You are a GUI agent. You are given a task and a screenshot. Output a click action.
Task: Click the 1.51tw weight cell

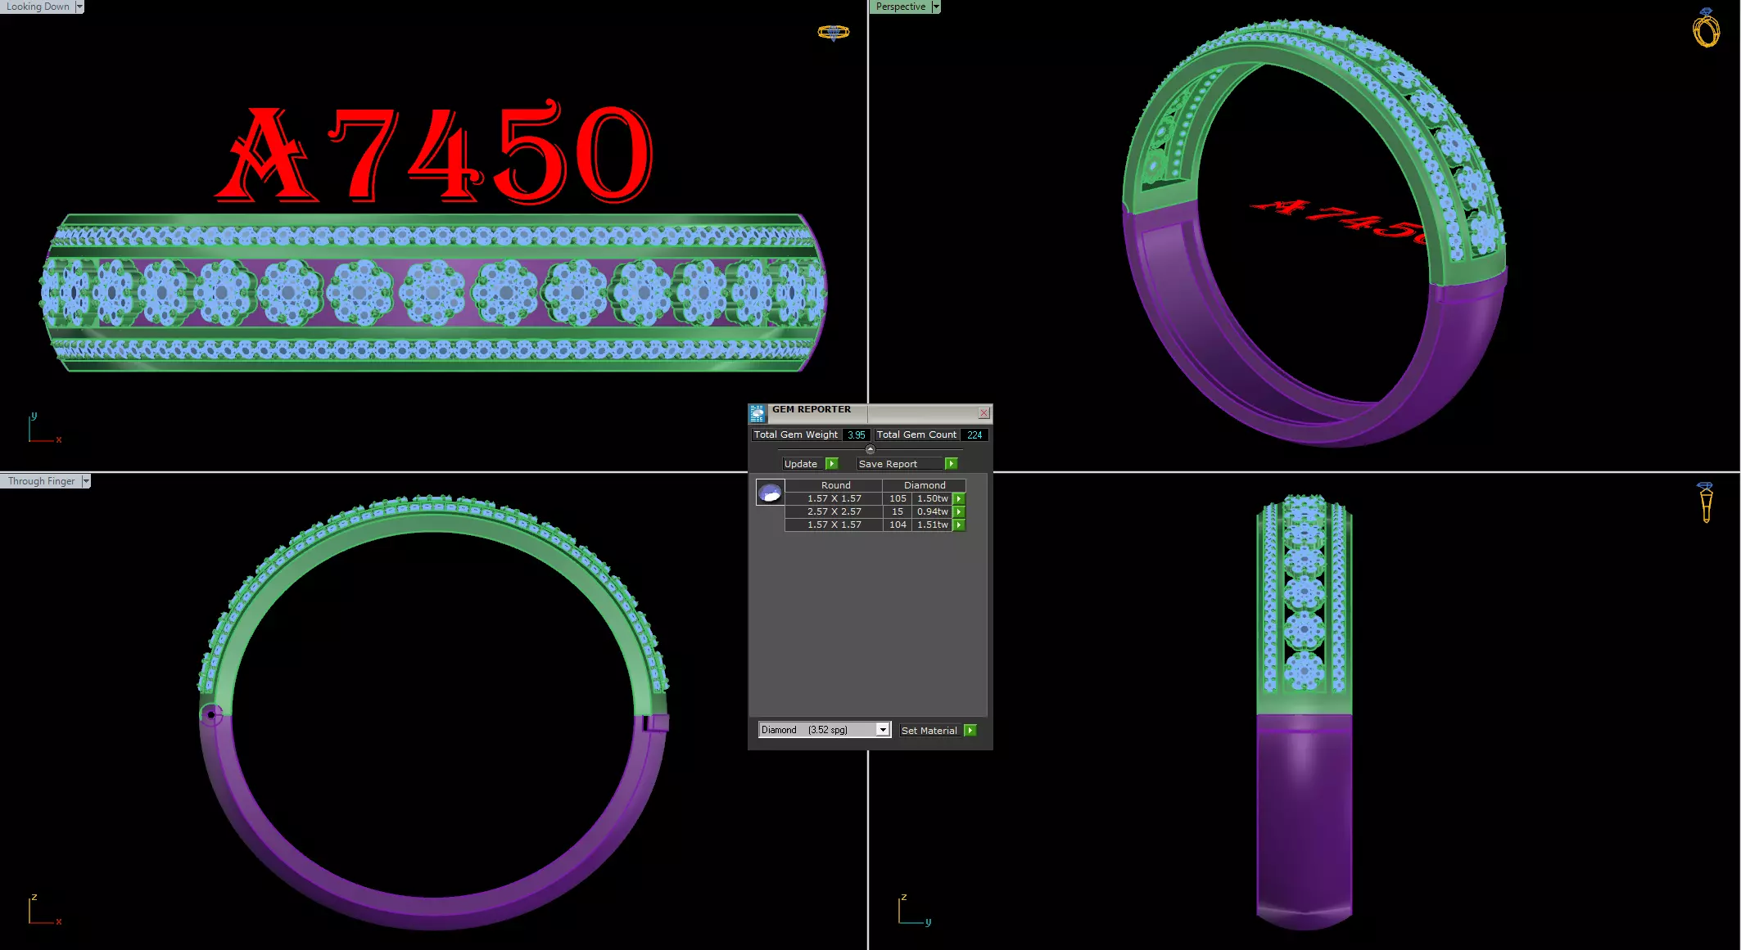[x=932, y=525]
